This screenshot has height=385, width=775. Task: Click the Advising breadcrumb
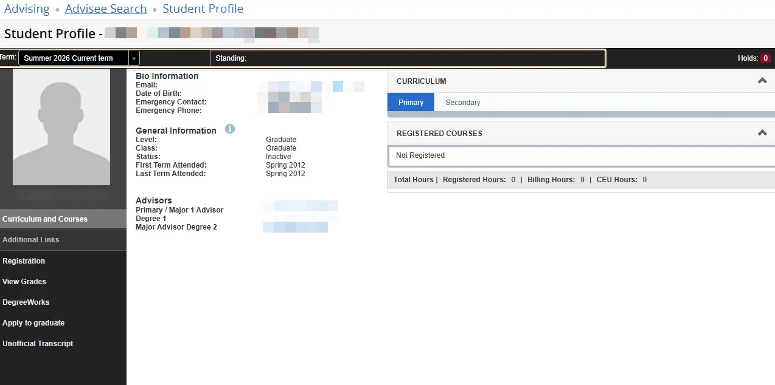click(x=27, y=9)
